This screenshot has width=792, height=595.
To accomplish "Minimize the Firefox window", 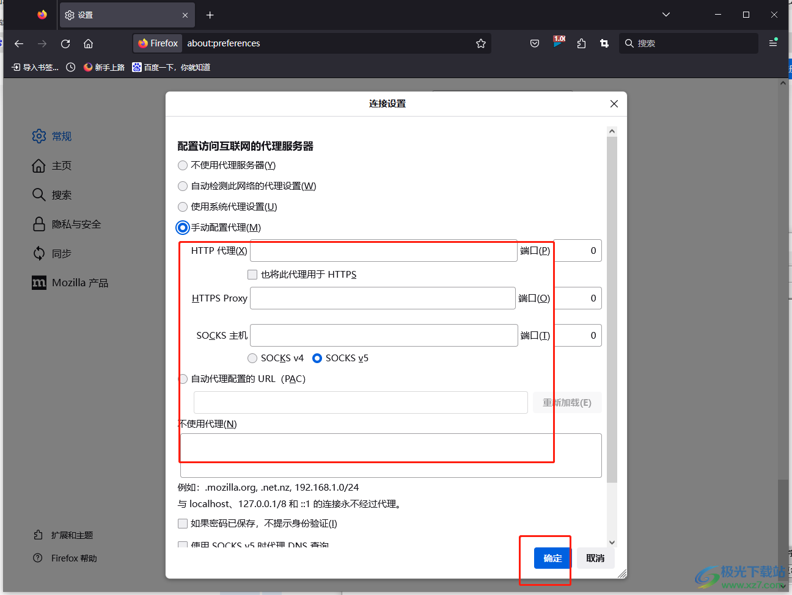I will pyautogui.click(x=718, y=15).
